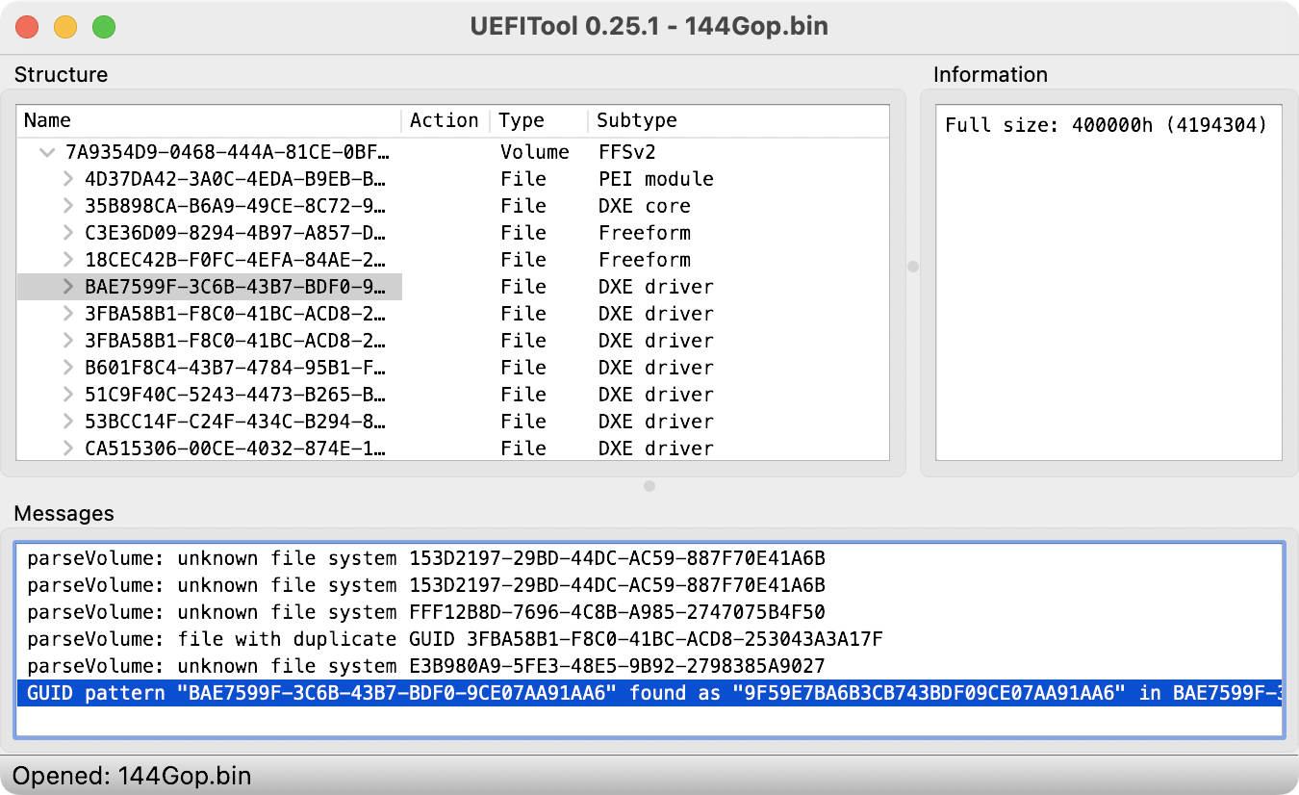Select the 35B898CA-B6A9-49CE row

click(453, 206)
